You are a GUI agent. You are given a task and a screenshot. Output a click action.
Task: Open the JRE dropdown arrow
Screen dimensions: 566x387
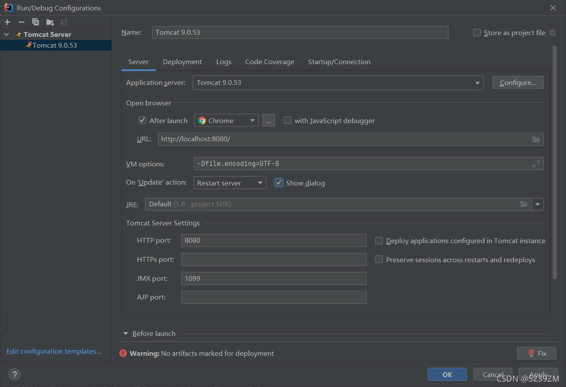(538, 204)
